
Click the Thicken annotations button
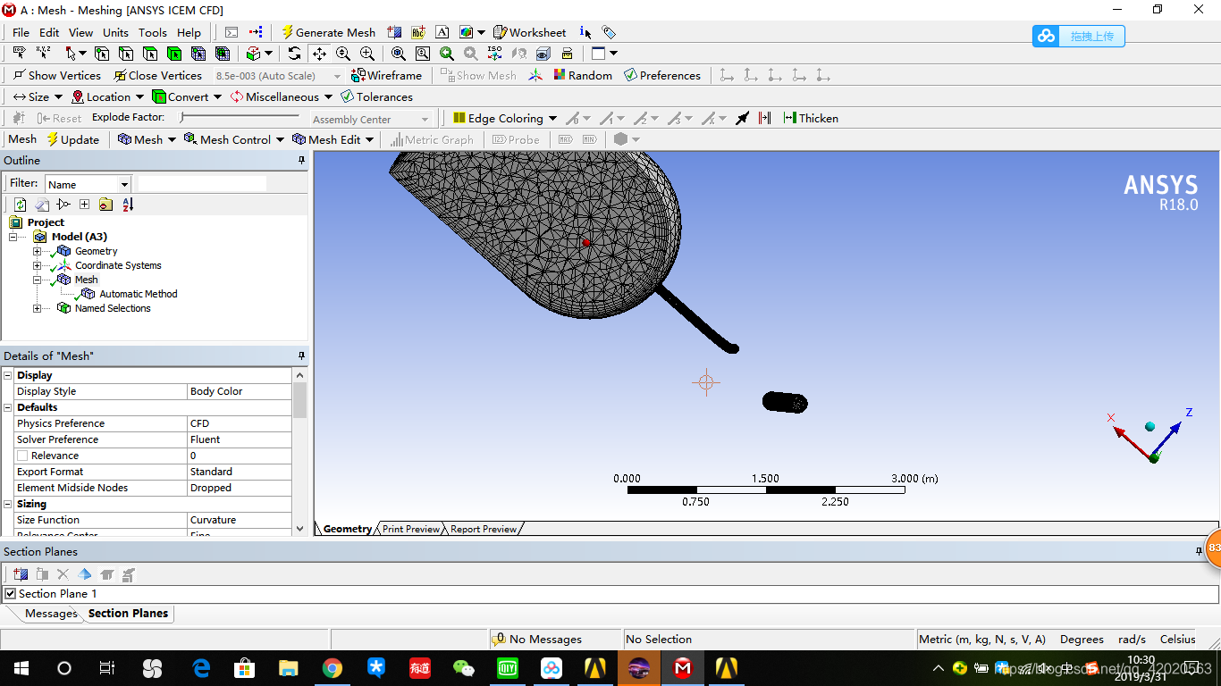coord(811,118)
